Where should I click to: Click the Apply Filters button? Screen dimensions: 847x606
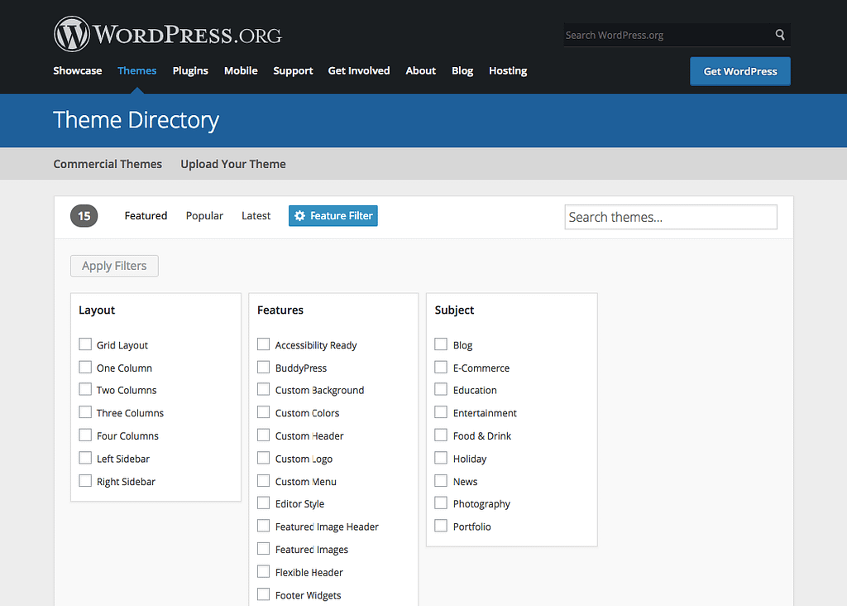click(114, 266)
